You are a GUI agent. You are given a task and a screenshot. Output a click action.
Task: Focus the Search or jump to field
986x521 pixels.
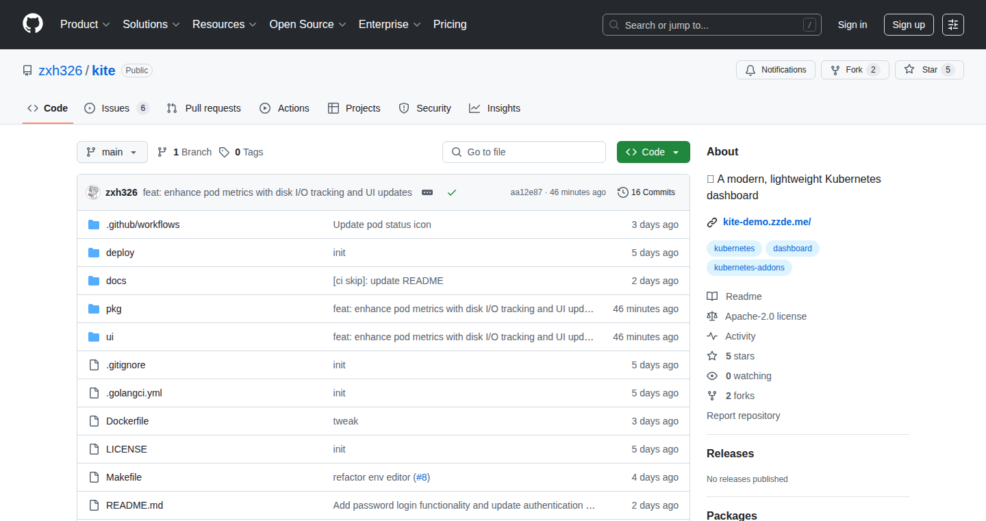712,25
